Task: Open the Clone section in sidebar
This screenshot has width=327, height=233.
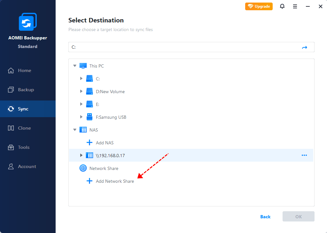Action: [x=24, y=128]
